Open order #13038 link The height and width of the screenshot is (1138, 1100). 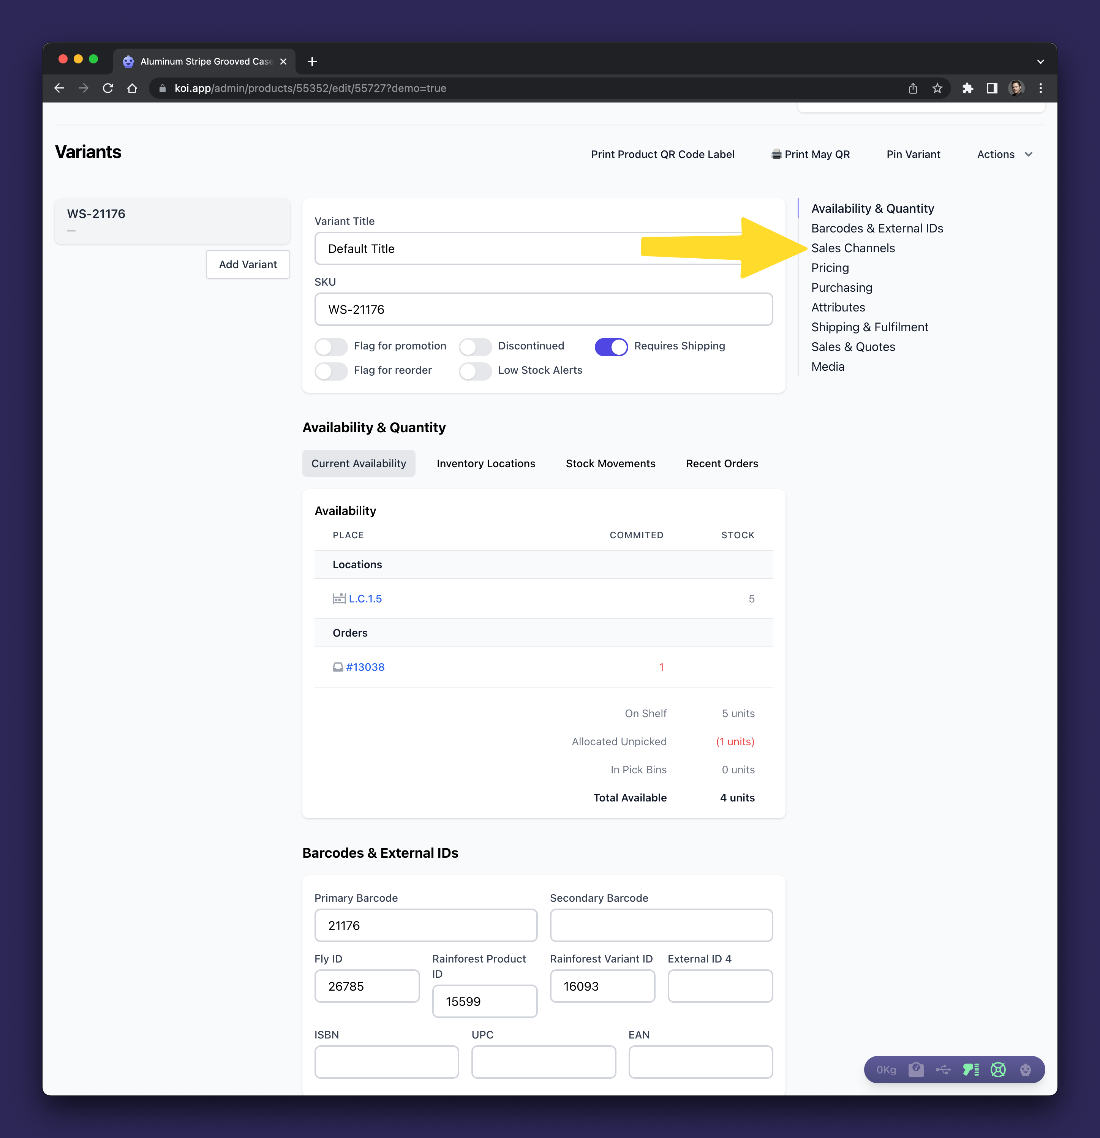(x=365, y=667)
